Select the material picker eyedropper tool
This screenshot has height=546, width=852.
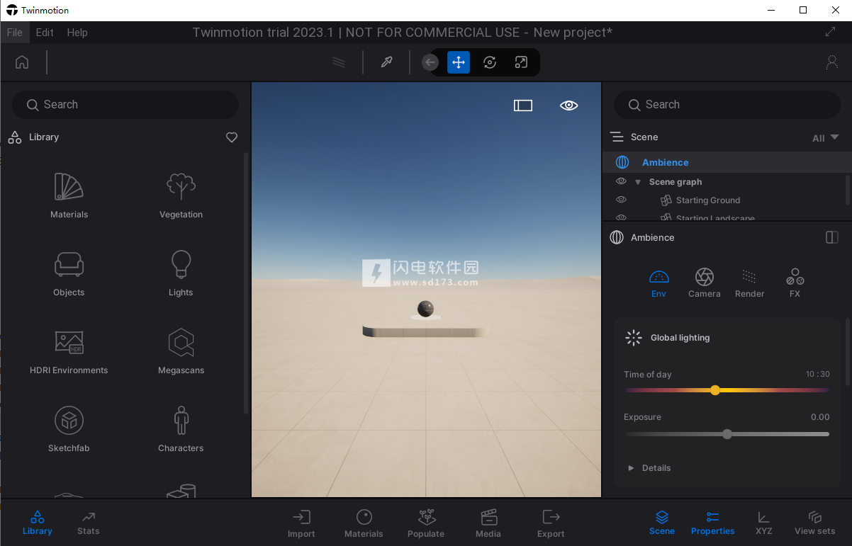(x=386, y=62)
